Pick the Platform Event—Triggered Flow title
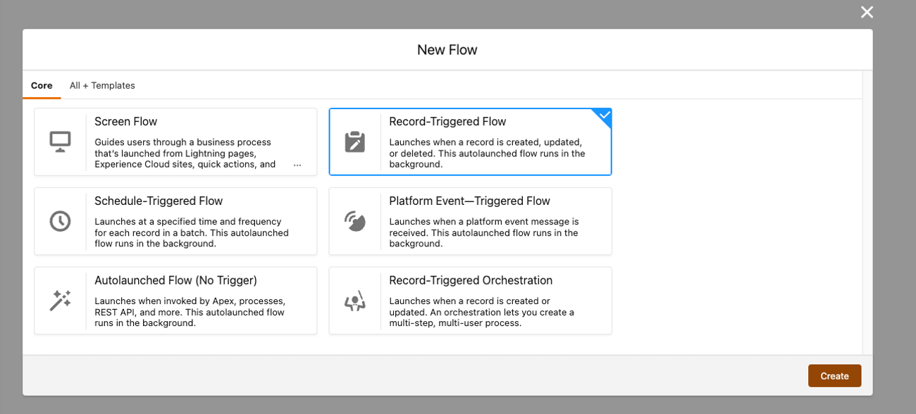This screenshot has width=916, height=414. pyautogui.click(x=469, y=201)
